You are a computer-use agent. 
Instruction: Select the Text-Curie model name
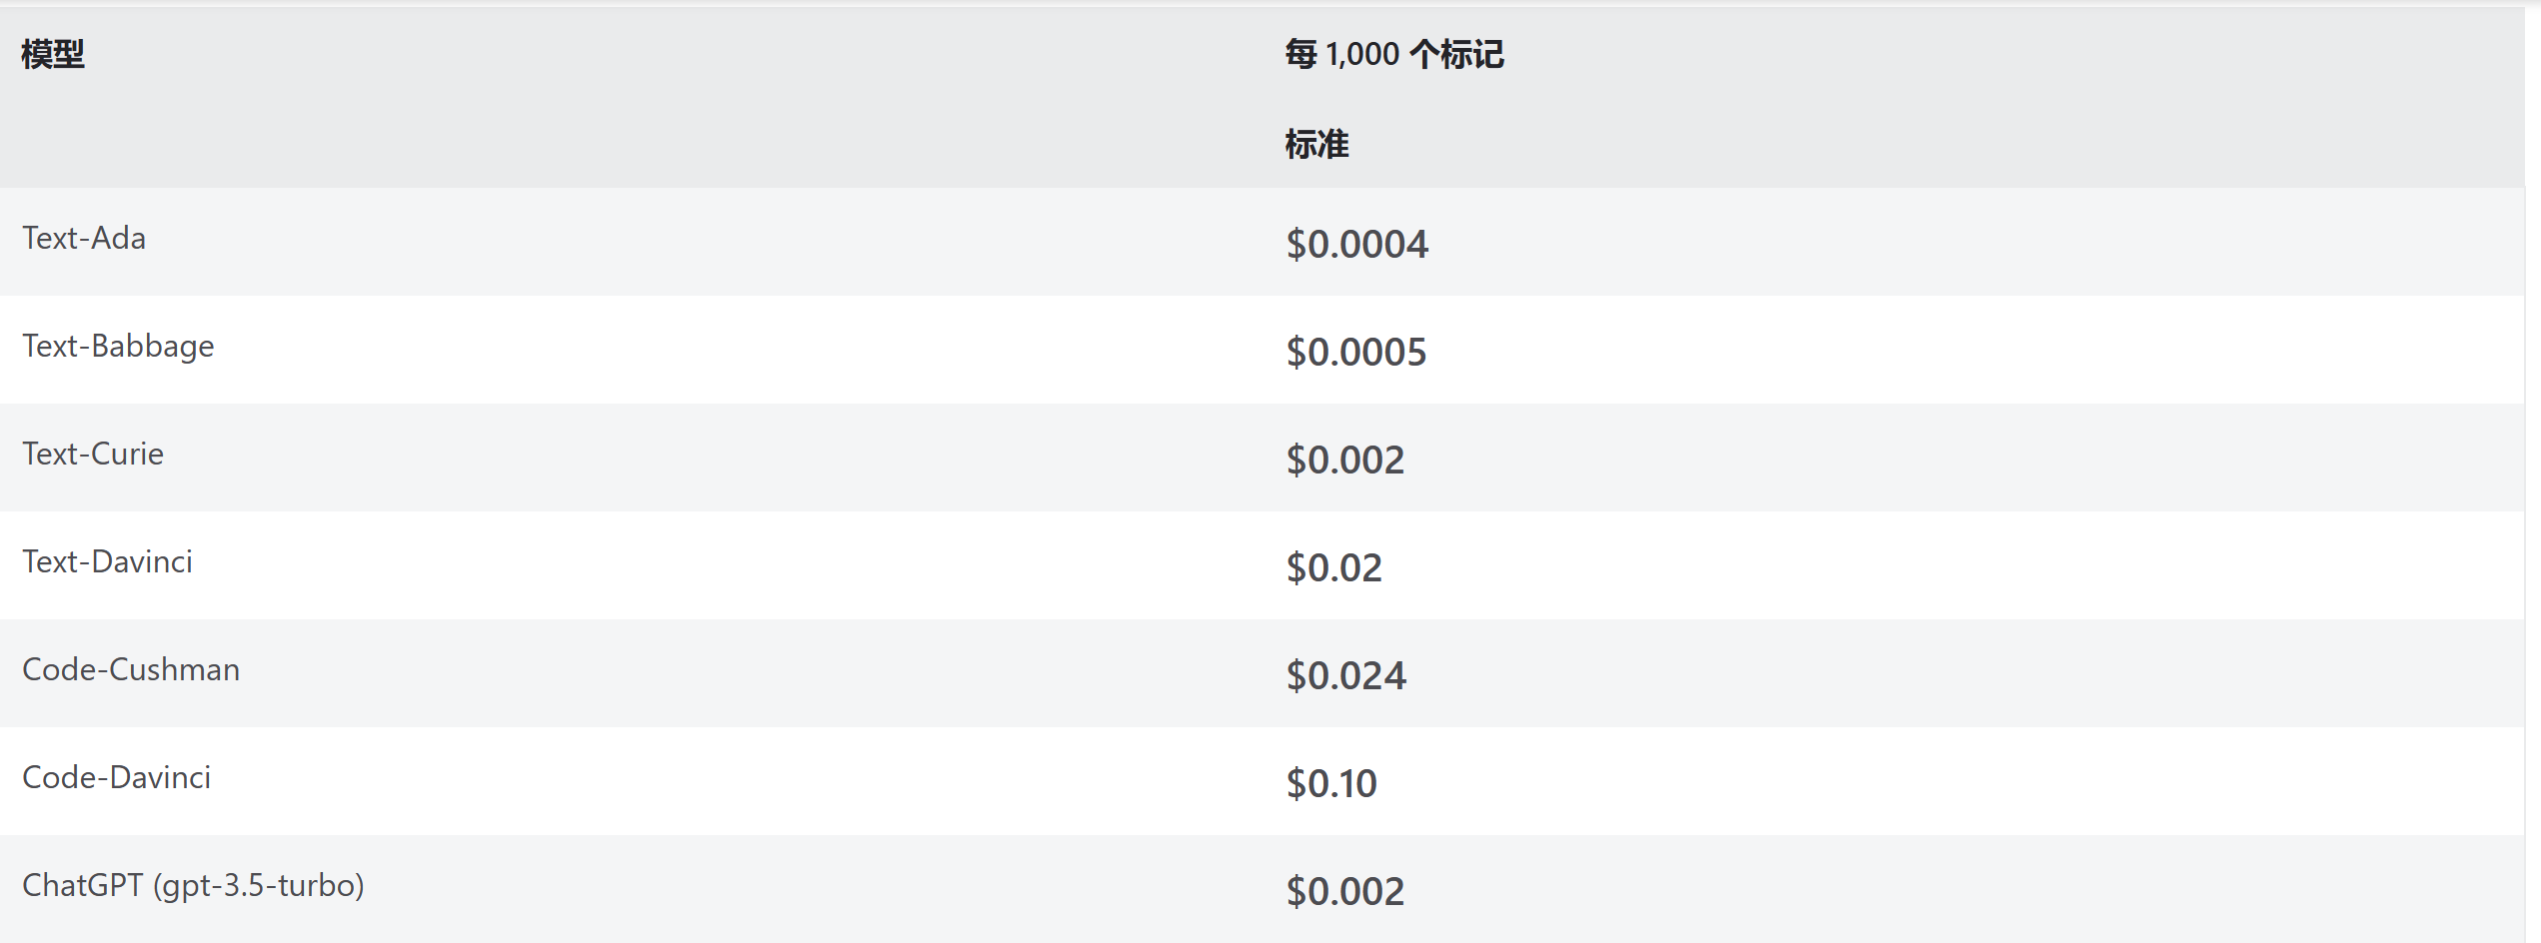pos(93,454)
